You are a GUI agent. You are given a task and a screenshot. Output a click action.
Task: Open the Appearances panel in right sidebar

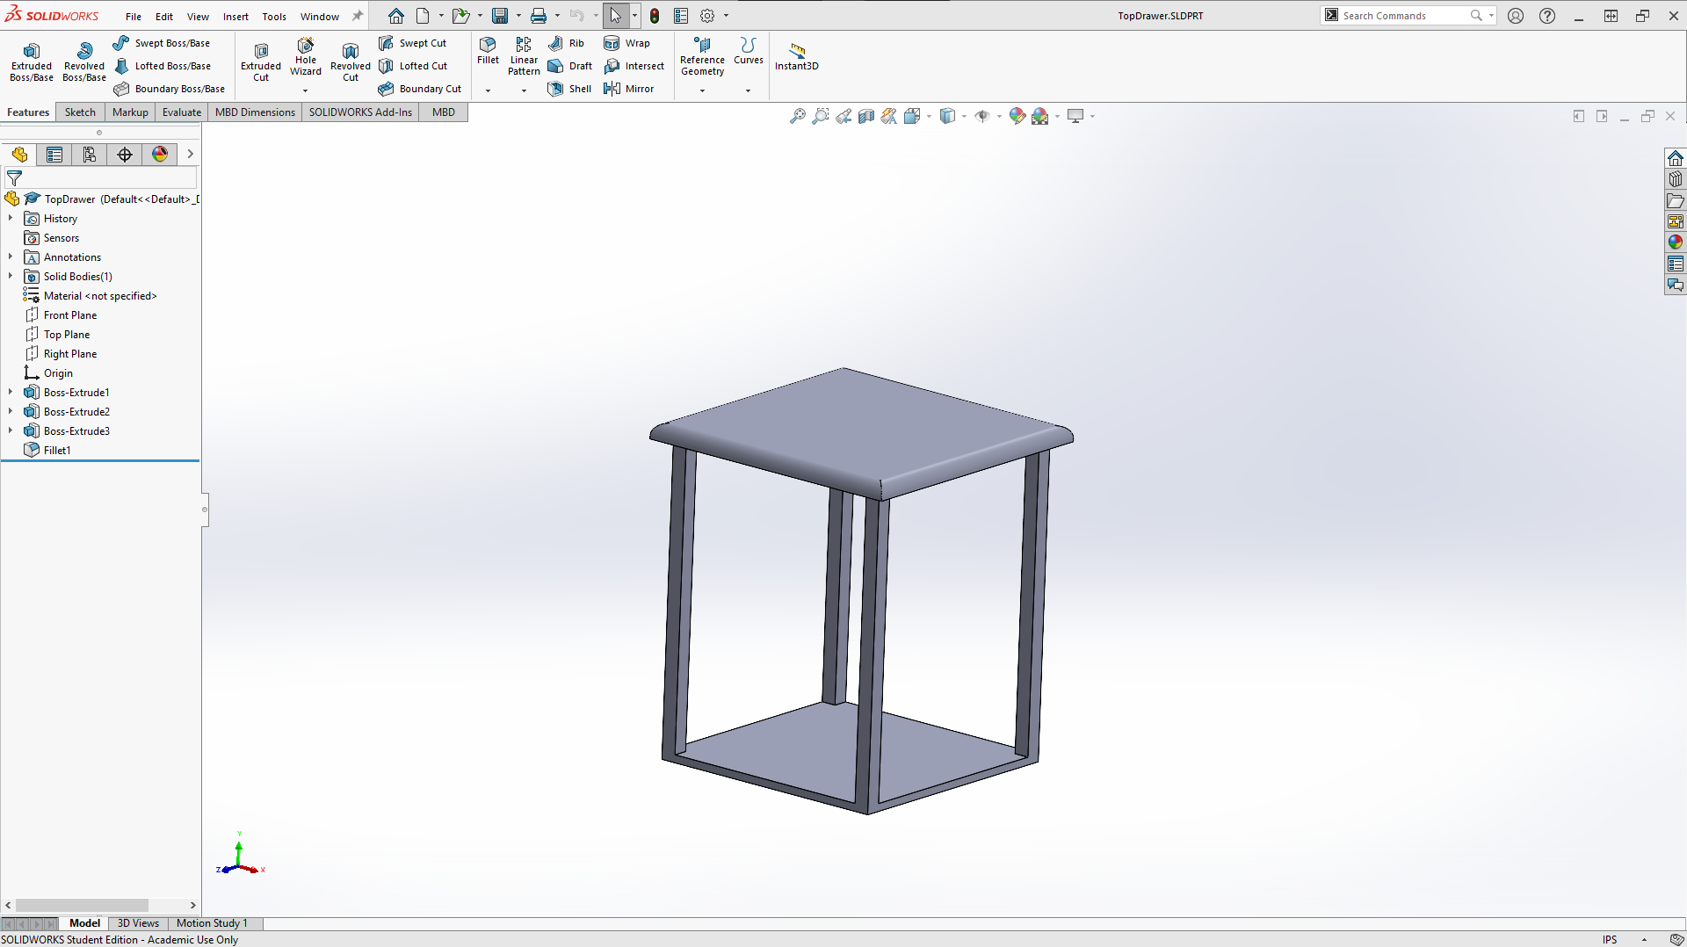pos(1676,242)
